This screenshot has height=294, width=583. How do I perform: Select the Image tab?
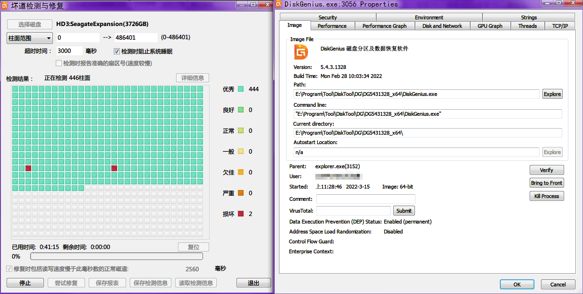pos(295,25)
